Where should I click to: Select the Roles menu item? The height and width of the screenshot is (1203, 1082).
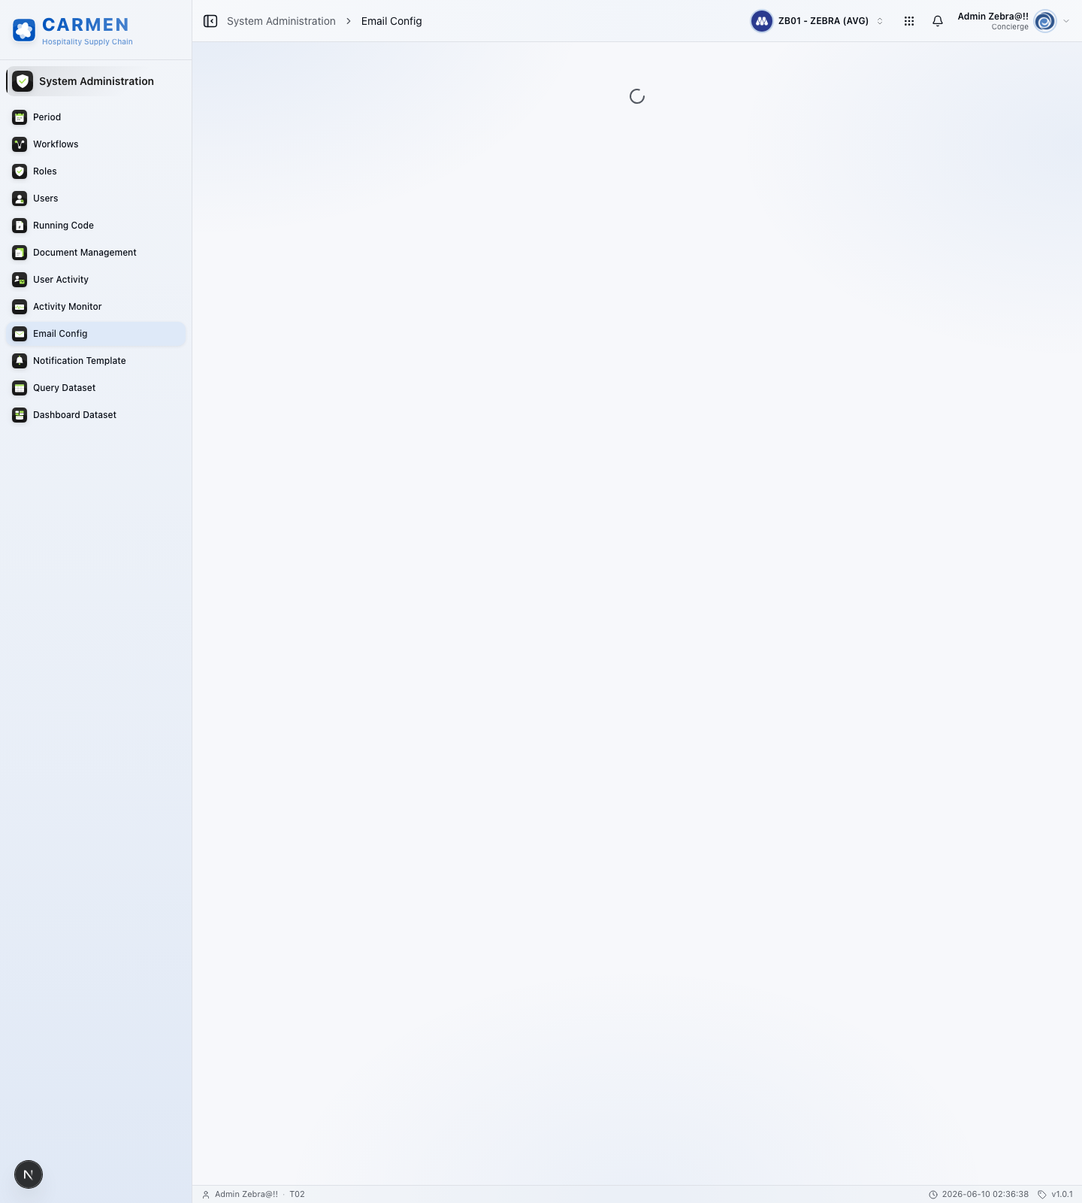coord(95,171)
